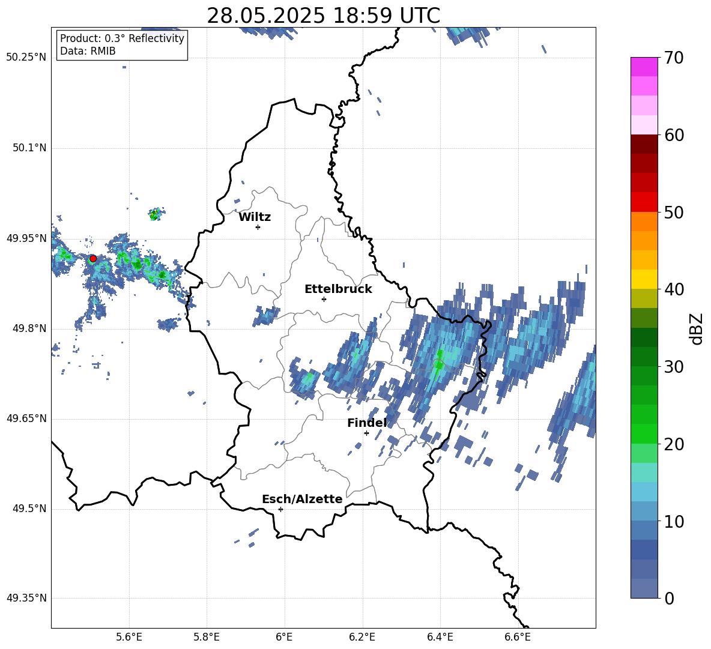Image resolution: width=711 pixels, height=649 pixels.
Task: Click the 49.65°N latitude label
Action: 26,418
